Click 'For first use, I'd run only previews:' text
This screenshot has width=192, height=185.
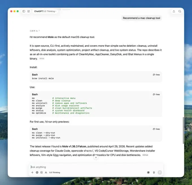(49, 122)
